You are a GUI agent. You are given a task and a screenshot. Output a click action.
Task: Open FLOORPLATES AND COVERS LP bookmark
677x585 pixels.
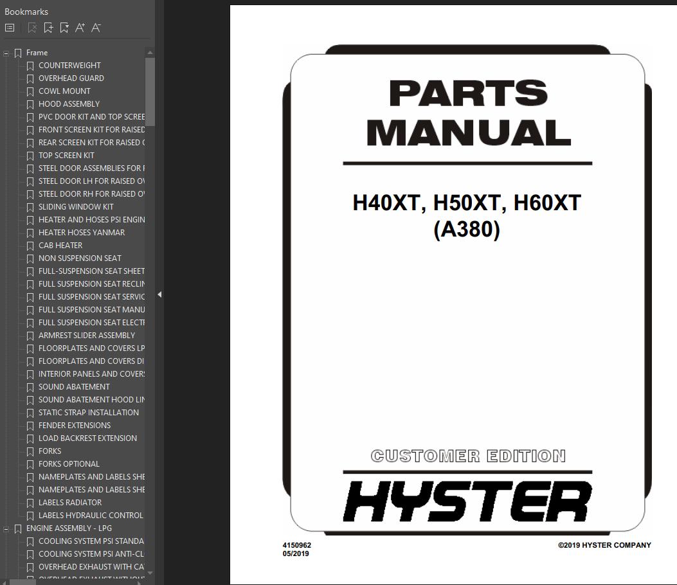click(91, 348)
